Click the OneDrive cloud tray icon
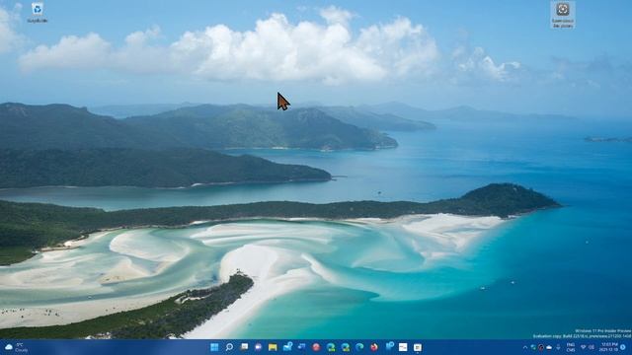Image resolution: width=632 pixels, height=355 pixels. pyautogui.click(x=549, y=347)
